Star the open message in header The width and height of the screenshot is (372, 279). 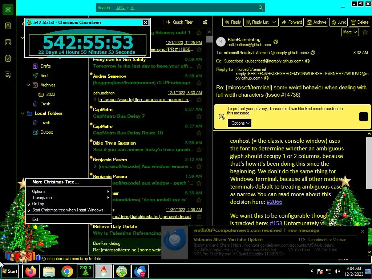point(365,32)
